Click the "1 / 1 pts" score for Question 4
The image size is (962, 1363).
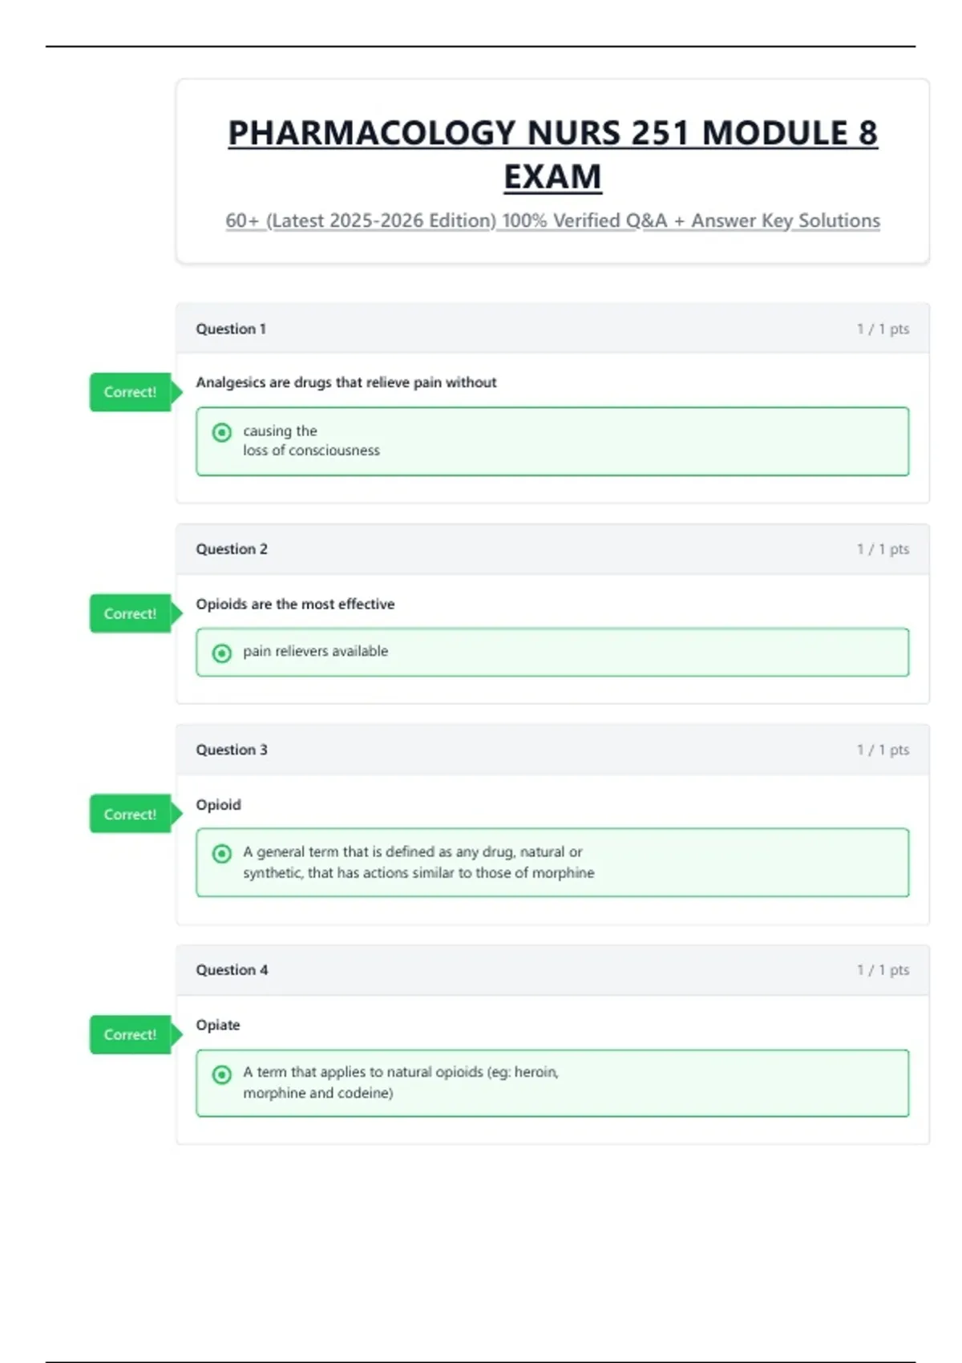click(x=883, y=970)
